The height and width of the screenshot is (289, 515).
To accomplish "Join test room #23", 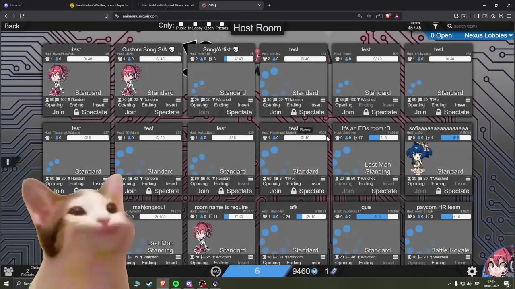I will tap(275, 112).
